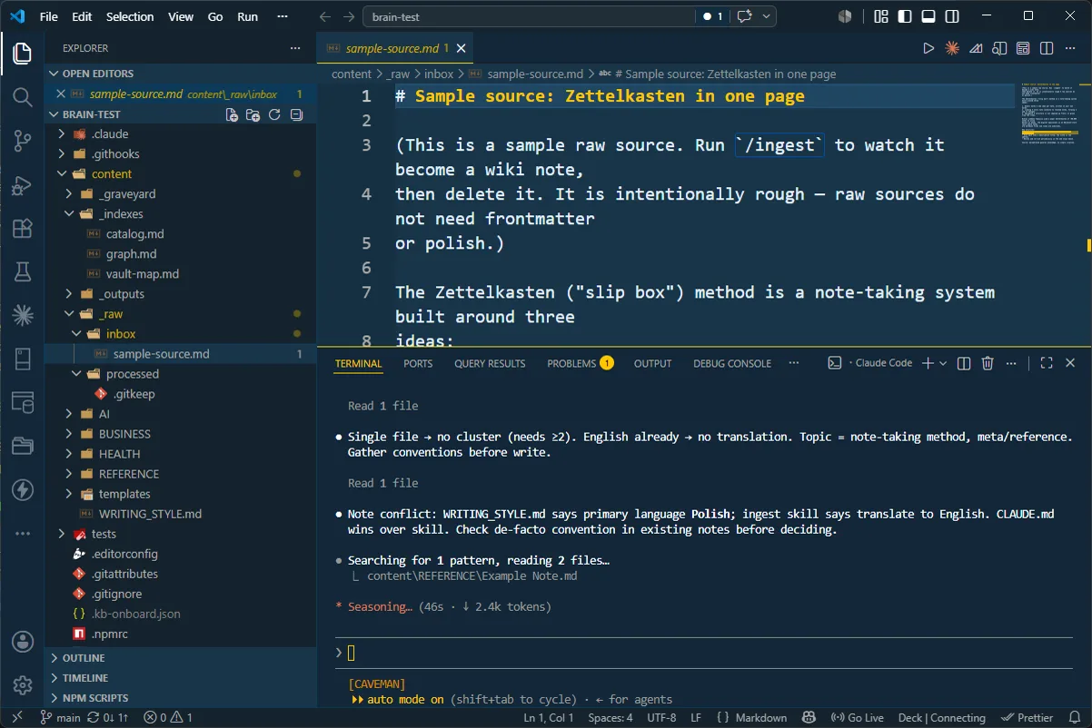The height and width of the screenshot is (728, 1092).
Task: Run the file with the play icon
Action: (x=928, y=48)
